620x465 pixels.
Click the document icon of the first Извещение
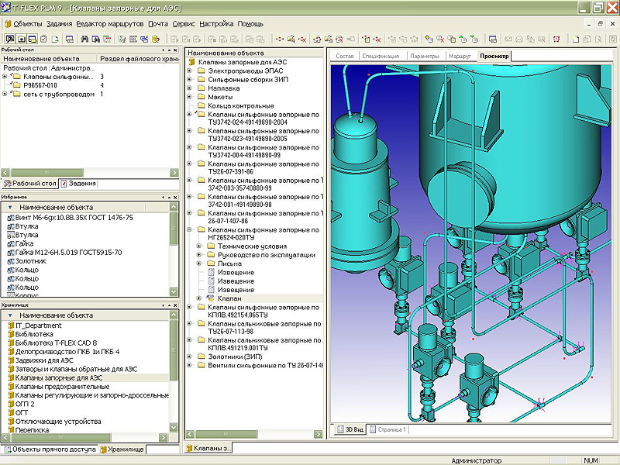click(x=210, y=272)
